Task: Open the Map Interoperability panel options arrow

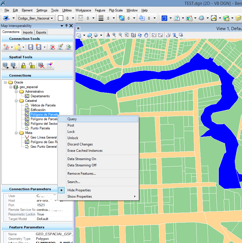Action: pos(62,26)
